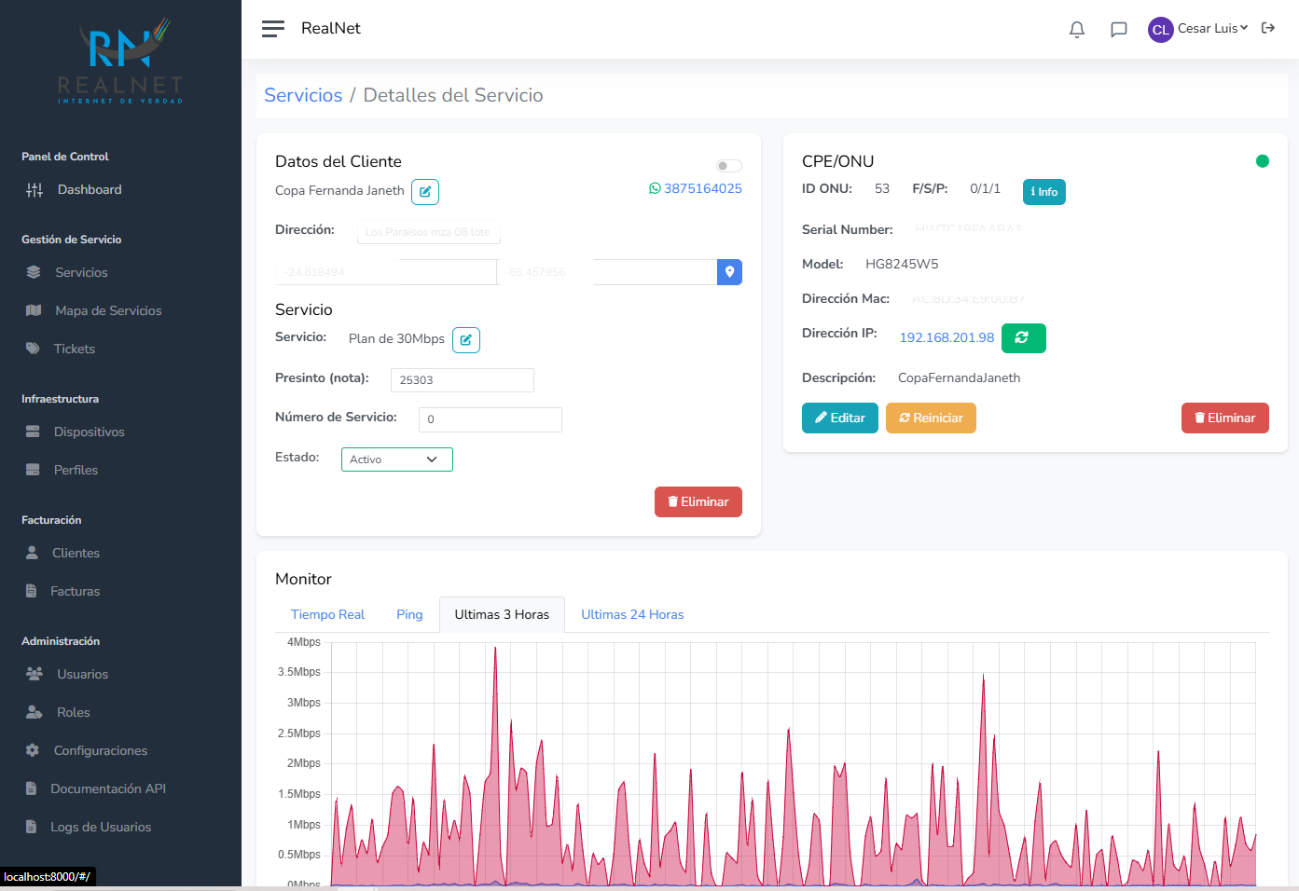The image size is (1299, 891).
Task: Go to Facturas page
Action: 75,591
